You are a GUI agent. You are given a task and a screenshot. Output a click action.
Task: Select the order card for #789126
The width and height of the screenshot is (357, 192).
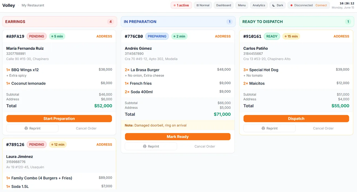click(59, 164)
